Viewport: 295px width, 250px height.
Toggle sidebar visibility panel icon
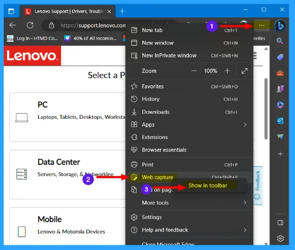281,223
